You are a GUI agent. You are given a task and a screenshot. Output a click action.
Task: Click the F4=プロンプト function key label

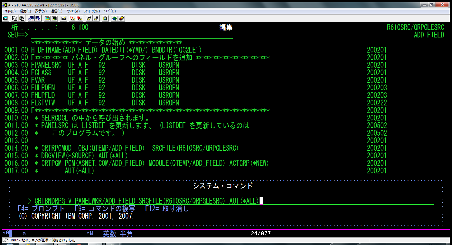click(x=41, y=209)
